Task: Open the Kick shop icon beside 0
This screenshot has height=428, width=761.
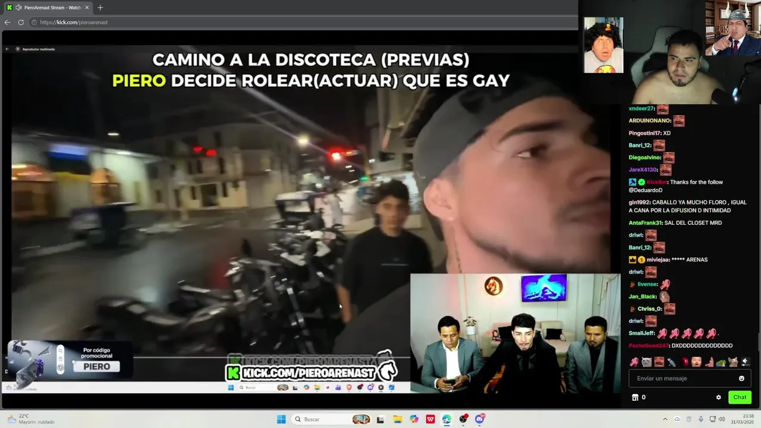Action: (x=634, y=397)
